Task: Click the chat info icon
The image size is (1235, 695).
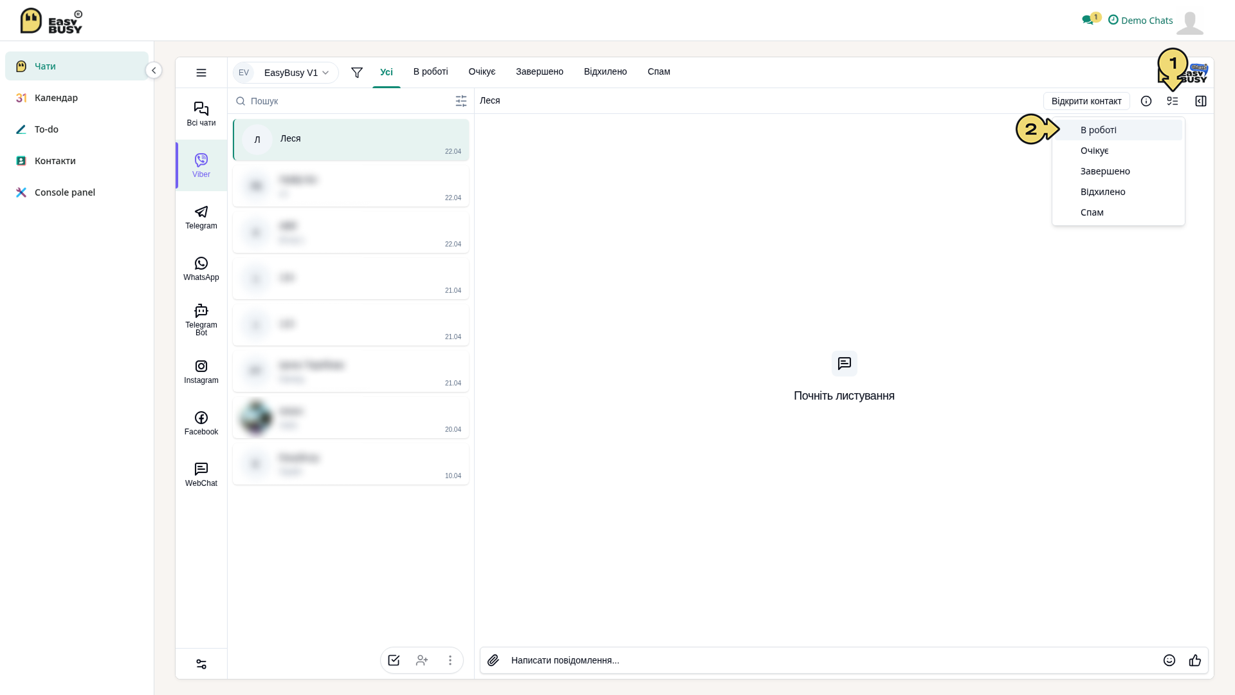Action: click(1146, 101)
